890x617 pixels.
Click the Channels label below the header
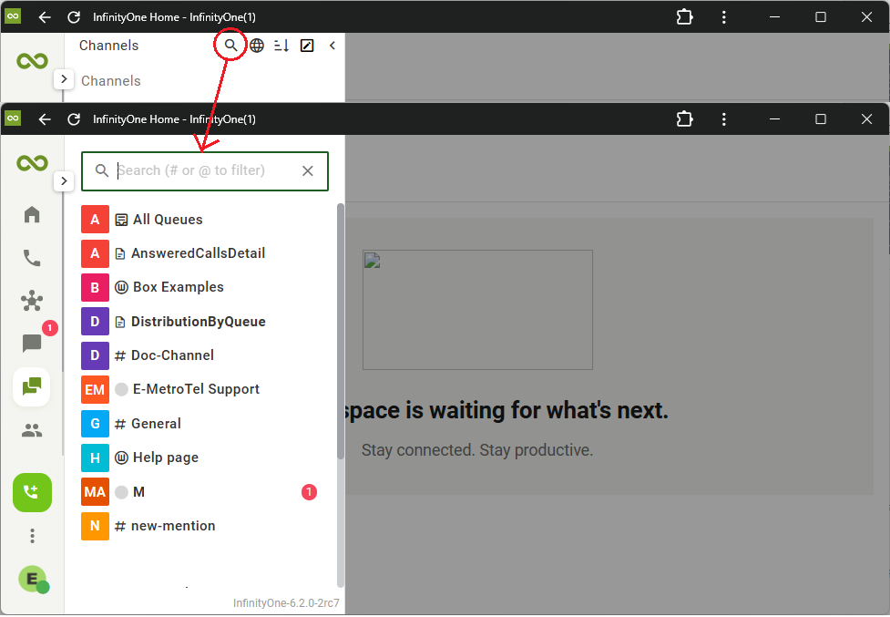pos(111,80)
